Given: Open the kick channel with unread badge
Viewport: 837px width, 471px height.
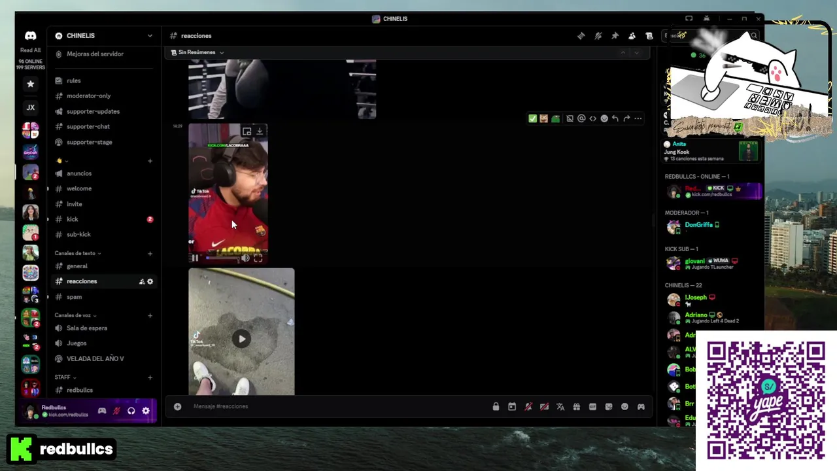Looking at the screenshot, I should tap(103, 219).
